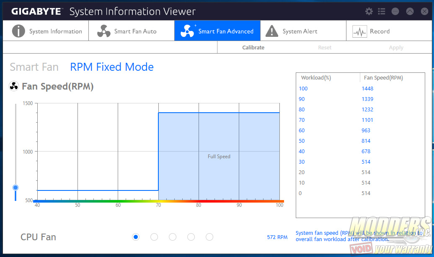Click the fan icon beside Fan Speed(RPM)

tap(14, 86)
